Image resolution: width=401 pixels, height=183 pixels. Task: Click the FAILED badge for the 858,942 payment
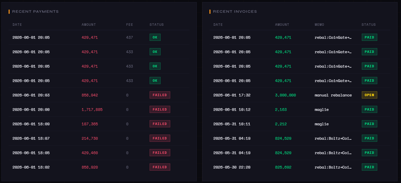160,95
